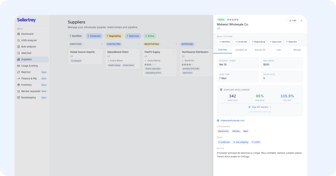Expand the FlexFit Supply card chevron

174,52
